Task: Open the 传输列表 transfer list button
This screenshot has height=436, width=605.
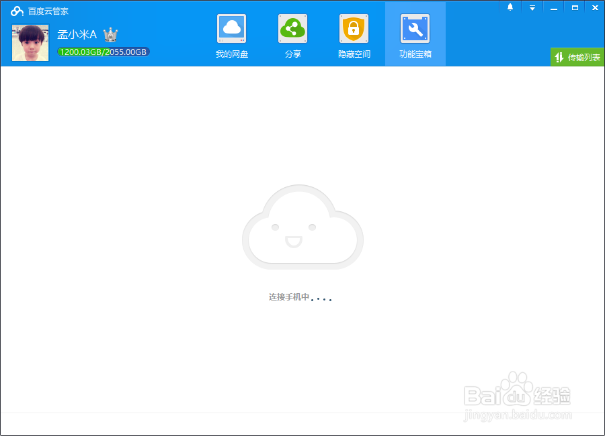Action: (x=577, y=57)
